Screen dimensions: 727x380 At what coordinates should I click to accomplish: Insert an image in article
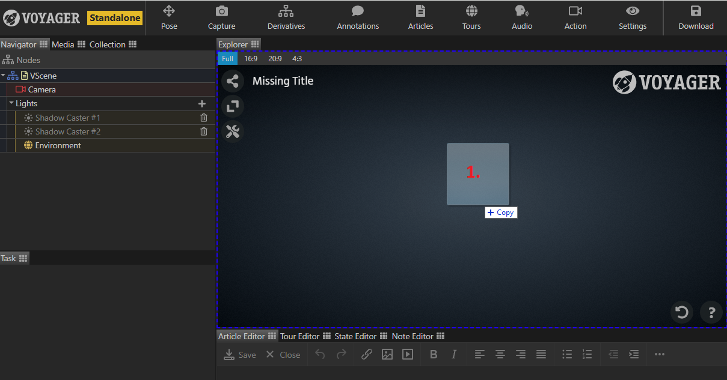click(387, 355)
